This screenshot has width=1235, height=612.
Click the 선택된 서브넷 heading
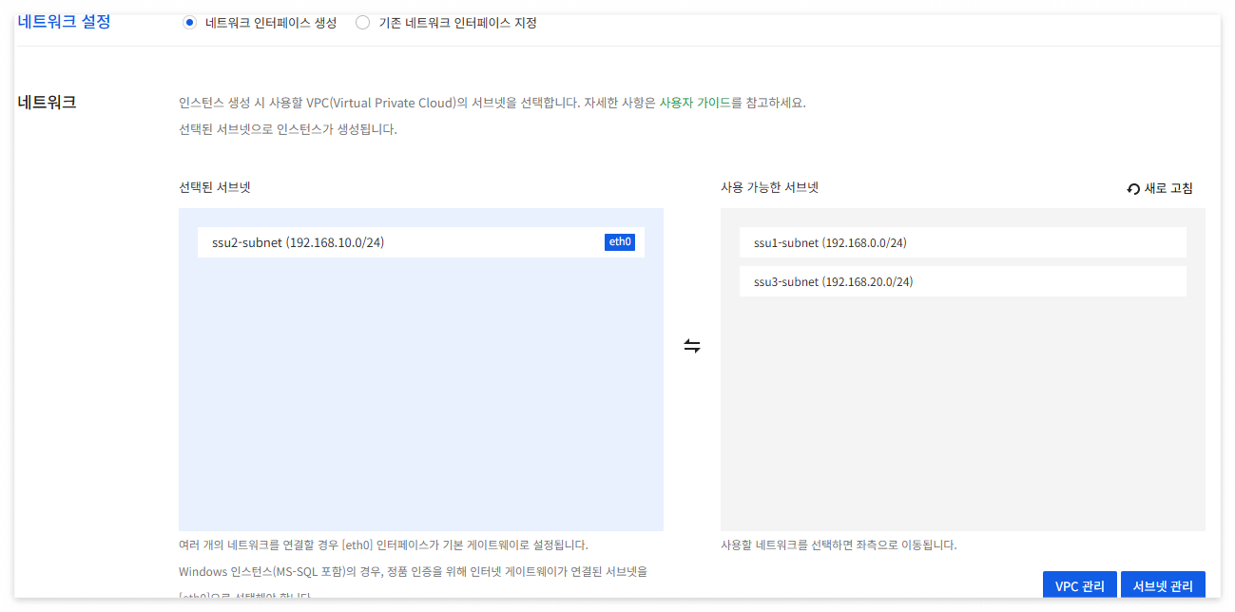(215, 188)
